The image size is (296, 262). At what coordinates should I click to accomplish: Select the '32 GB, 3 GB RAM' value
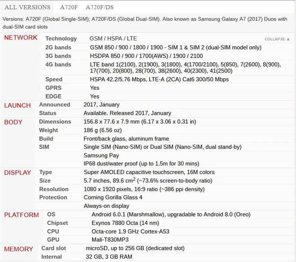coord(109,257)
